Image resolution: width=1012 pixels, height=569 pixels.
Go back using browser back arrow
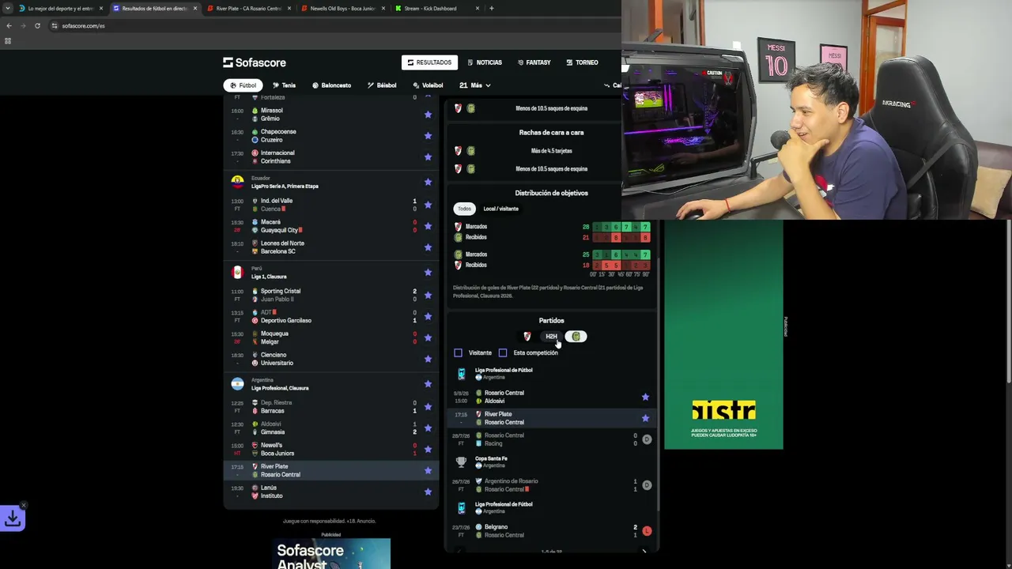coord(9,25)
